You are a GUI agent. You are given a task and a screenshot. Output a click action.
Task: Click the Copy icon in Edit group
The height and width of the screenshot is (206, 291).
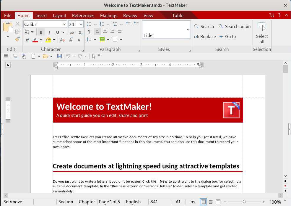tap(18, 31)
